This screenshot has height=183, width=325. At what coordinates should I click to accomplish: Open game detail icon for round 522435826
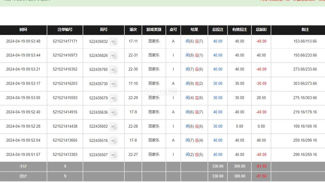tap(114, 56)
